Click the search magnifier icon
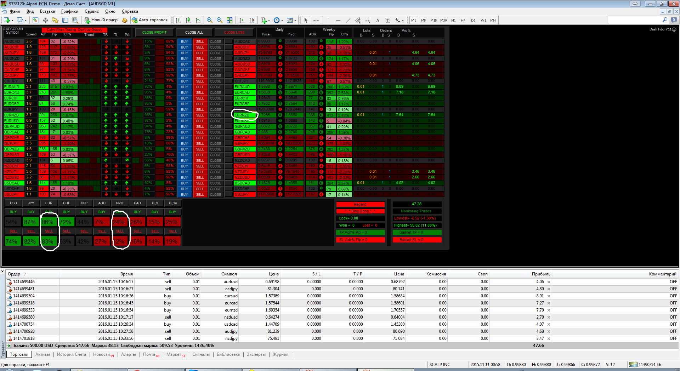Image resolution: width=680 pixels, height=371 pixels. point(665,20)
